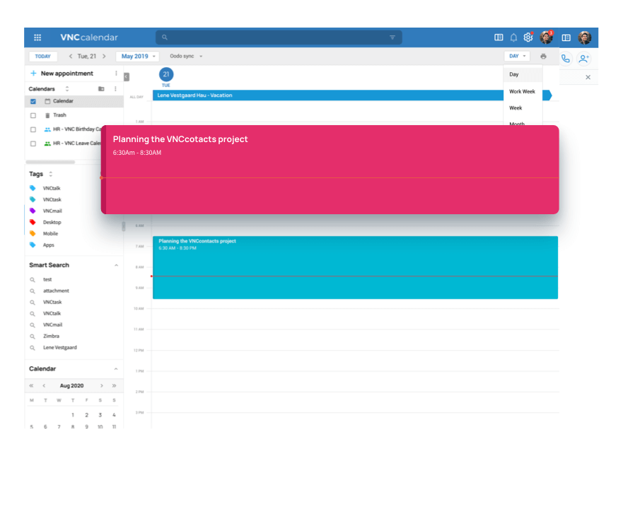Viewport: 623px width, 509px height.
Task: Open settings via the gear icon
Action: 528,37
